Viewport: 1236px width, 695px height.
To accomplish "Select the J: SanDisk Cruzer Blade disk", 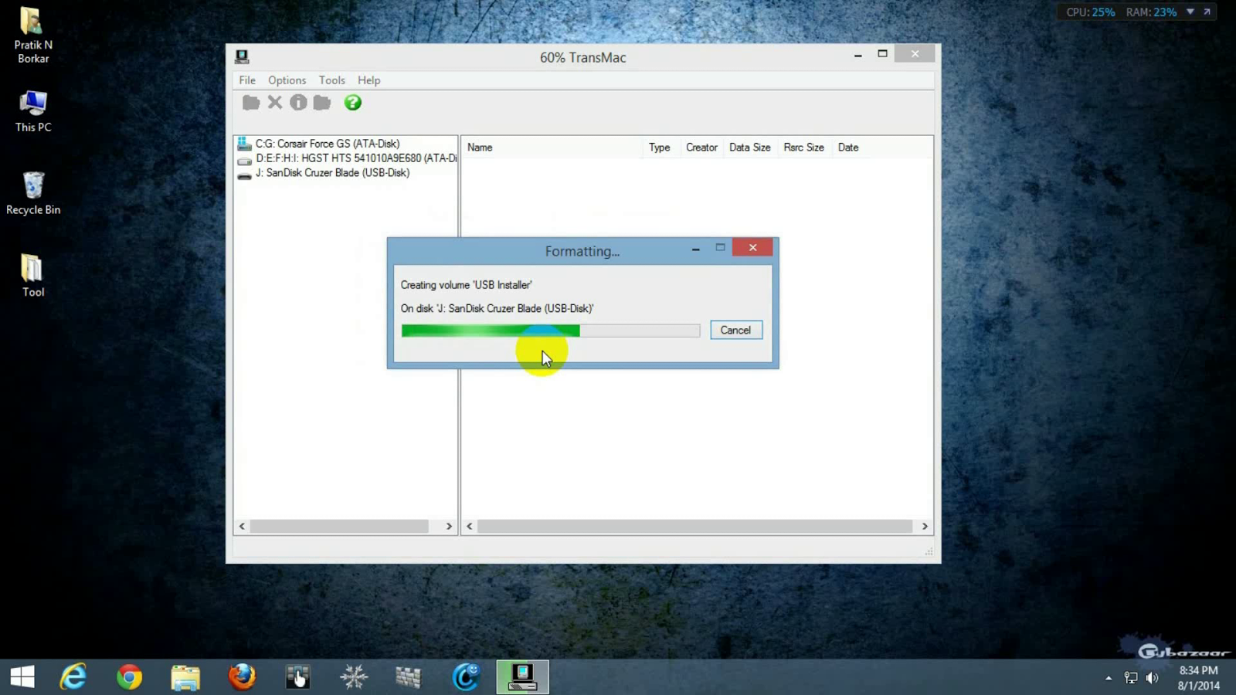I will click(x=333, y=173).
